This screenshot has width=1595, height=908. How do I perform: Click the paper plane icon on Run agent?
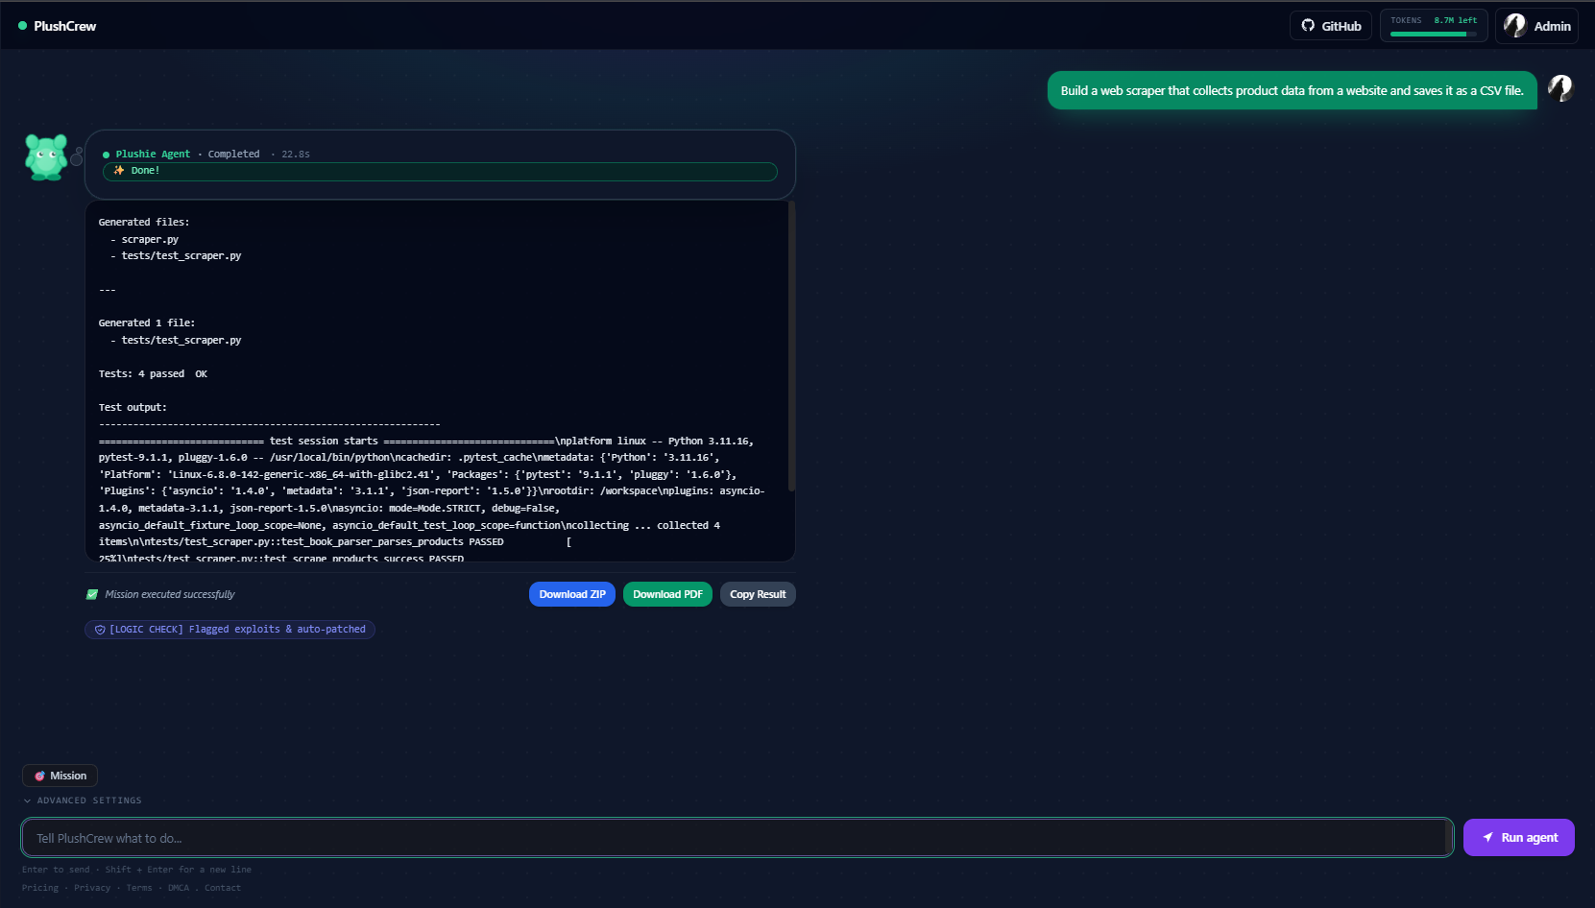tap(1487, 838)
